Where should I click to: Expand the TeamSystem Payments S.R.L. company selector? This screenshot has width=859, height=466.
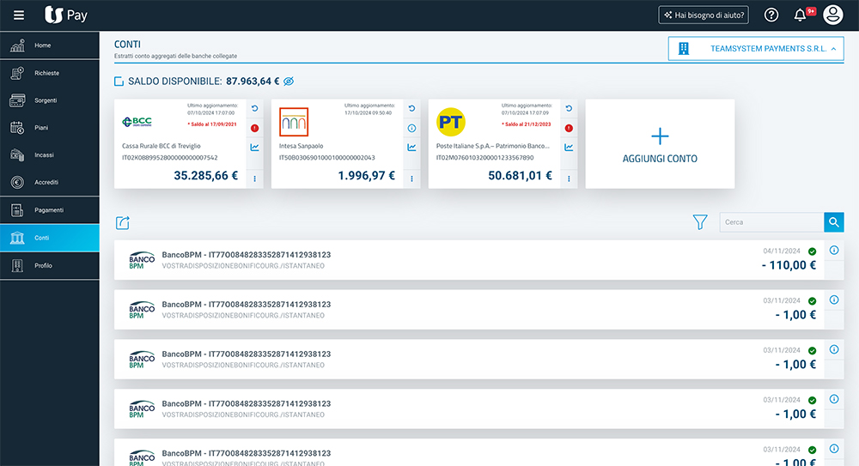[757, 49]
